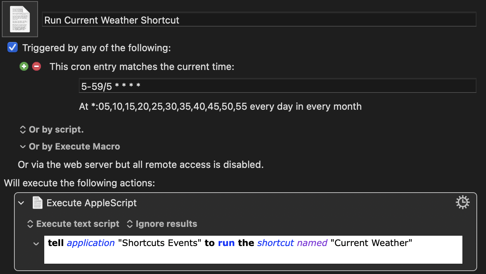This screenshot has height=274, width=486.
Task: Click the AppleScript document icon in action header
Action: (x=38, y=203)
